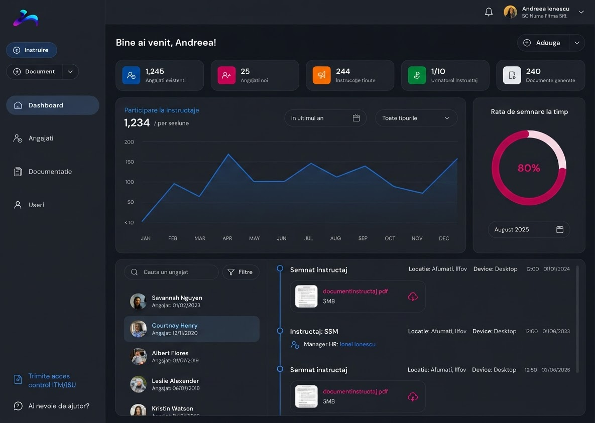595x423 pixels.
Task: Select Leslie Alexender in the employee list
Action: click(x=192, y=384)
